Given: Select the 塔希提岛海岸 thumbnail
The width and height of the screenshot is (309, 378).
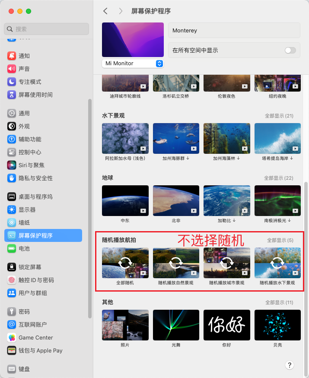Looking at the screenshot, I should click(277, 138).
